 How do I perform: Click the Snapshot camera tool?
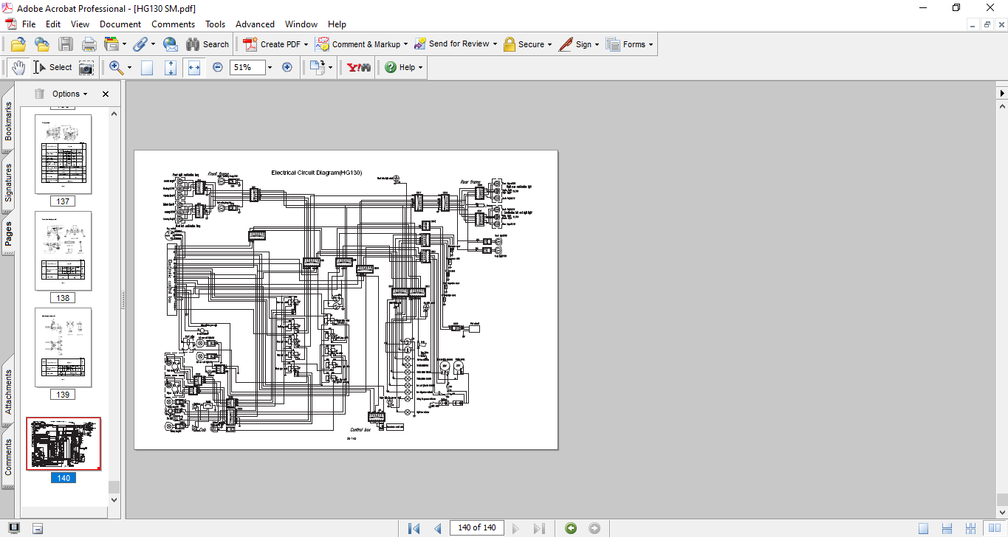pyautogui.click(x=86, y=67)
